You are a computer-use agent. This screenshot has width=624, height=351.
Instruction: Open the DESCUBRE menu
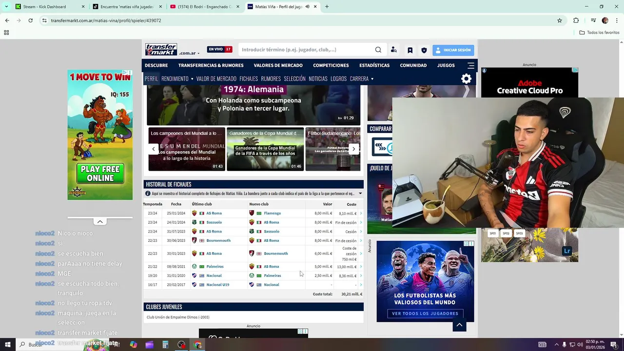click(156, 65)
